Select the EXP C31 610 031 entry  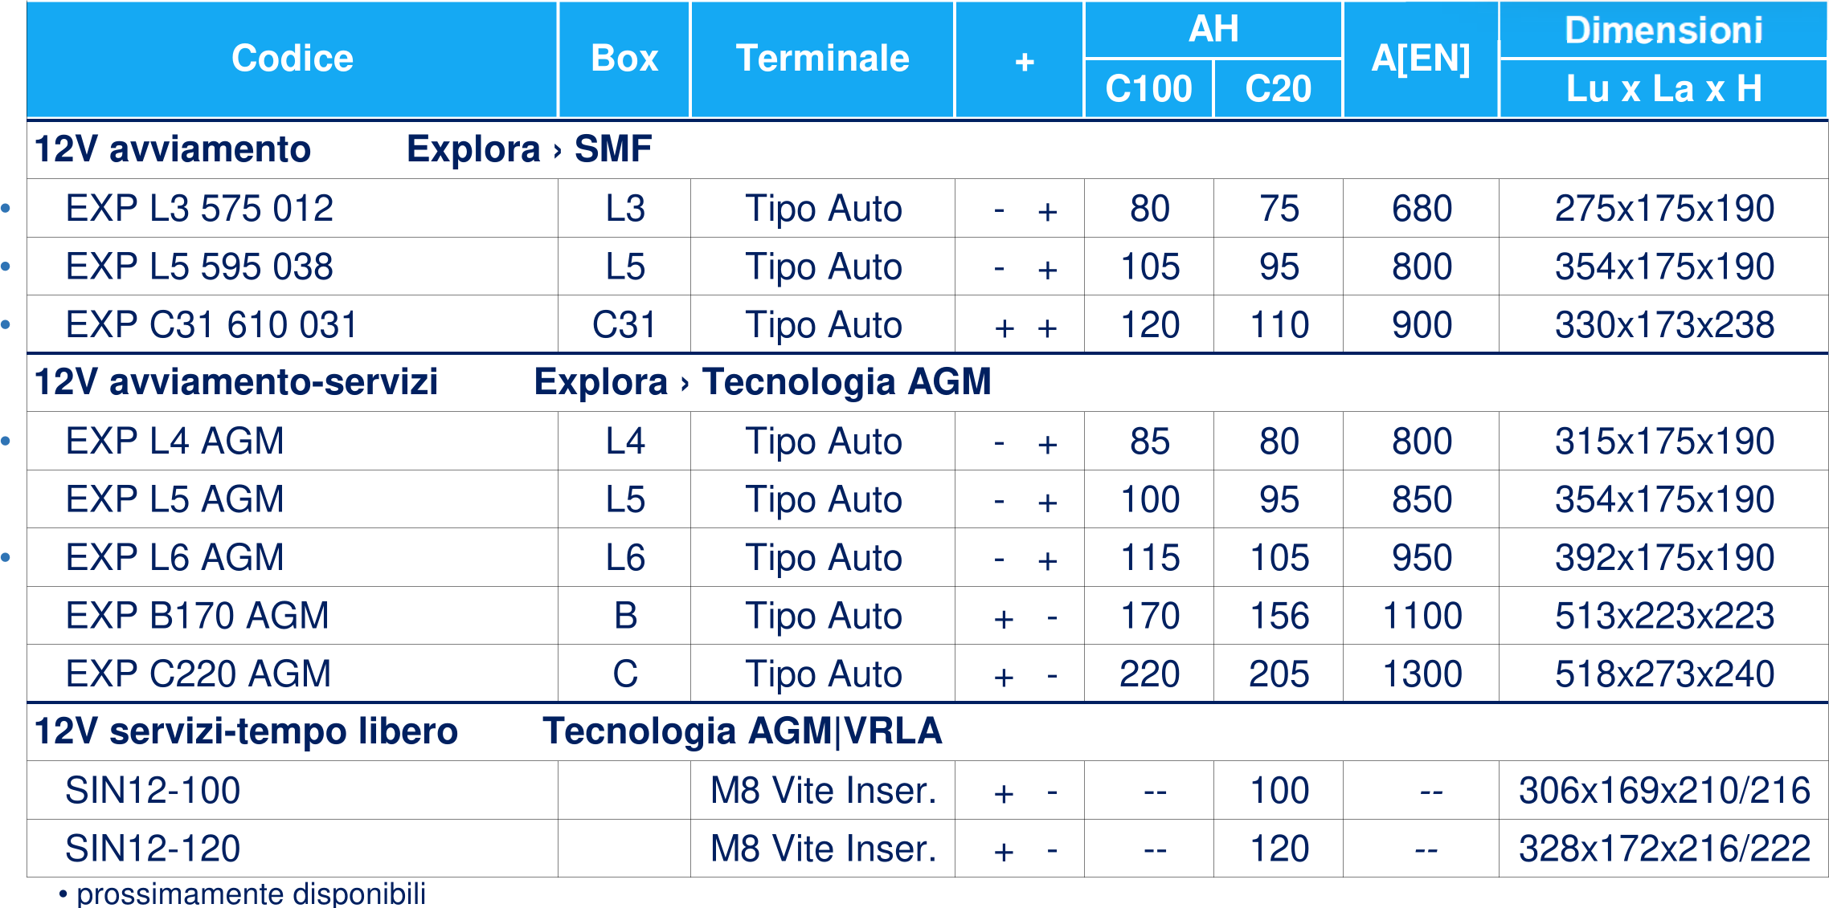pos(211,324)
